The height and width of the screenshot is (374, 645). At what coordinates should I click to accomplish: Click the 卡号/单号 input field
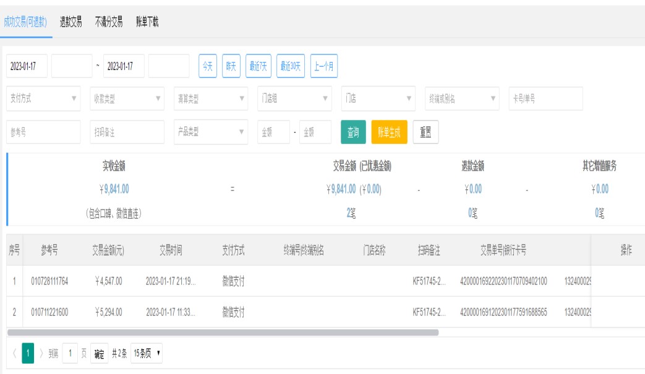(545, 98)
